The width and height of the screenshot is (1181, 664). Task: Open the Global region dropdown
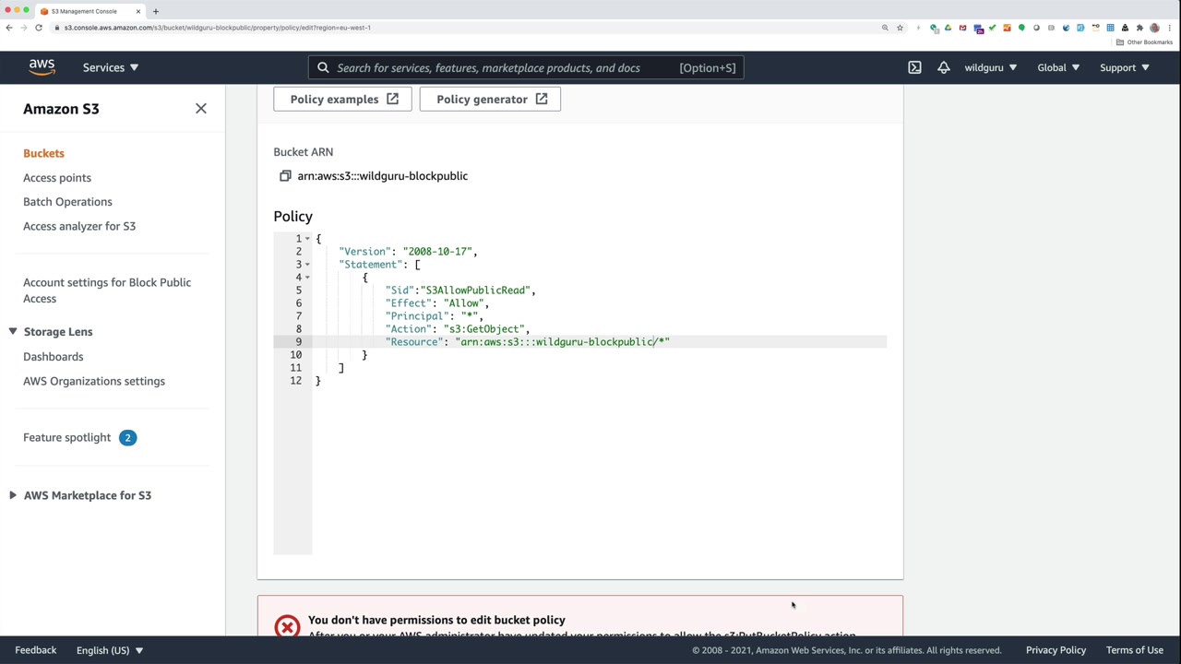click(1057, 67)
